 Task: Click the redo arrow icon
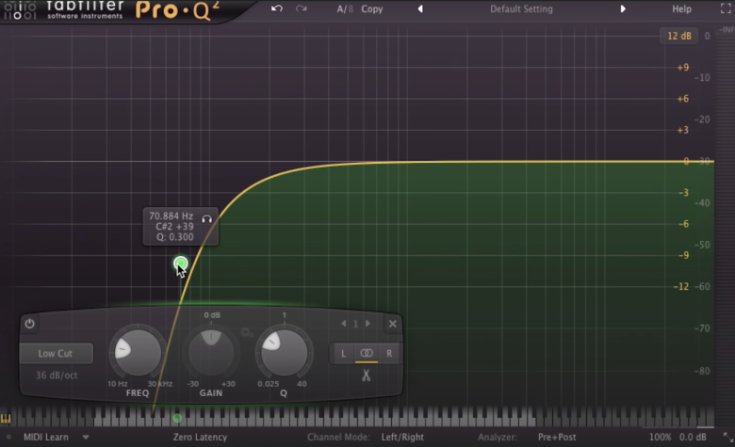[x=301, y=8]
